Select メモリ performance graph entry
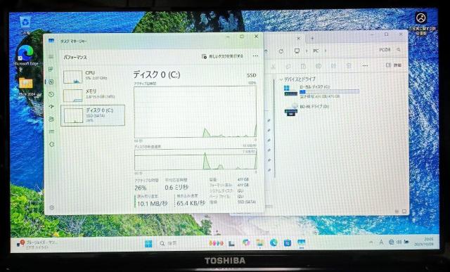This screenshot has width=450, height=272. (92, 95)
